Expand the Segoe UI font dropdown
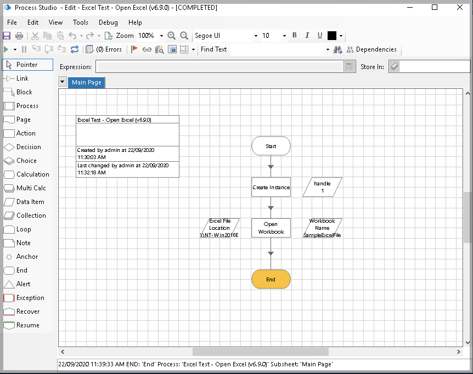This screenshot has height=374, width=473. point(256,36)
